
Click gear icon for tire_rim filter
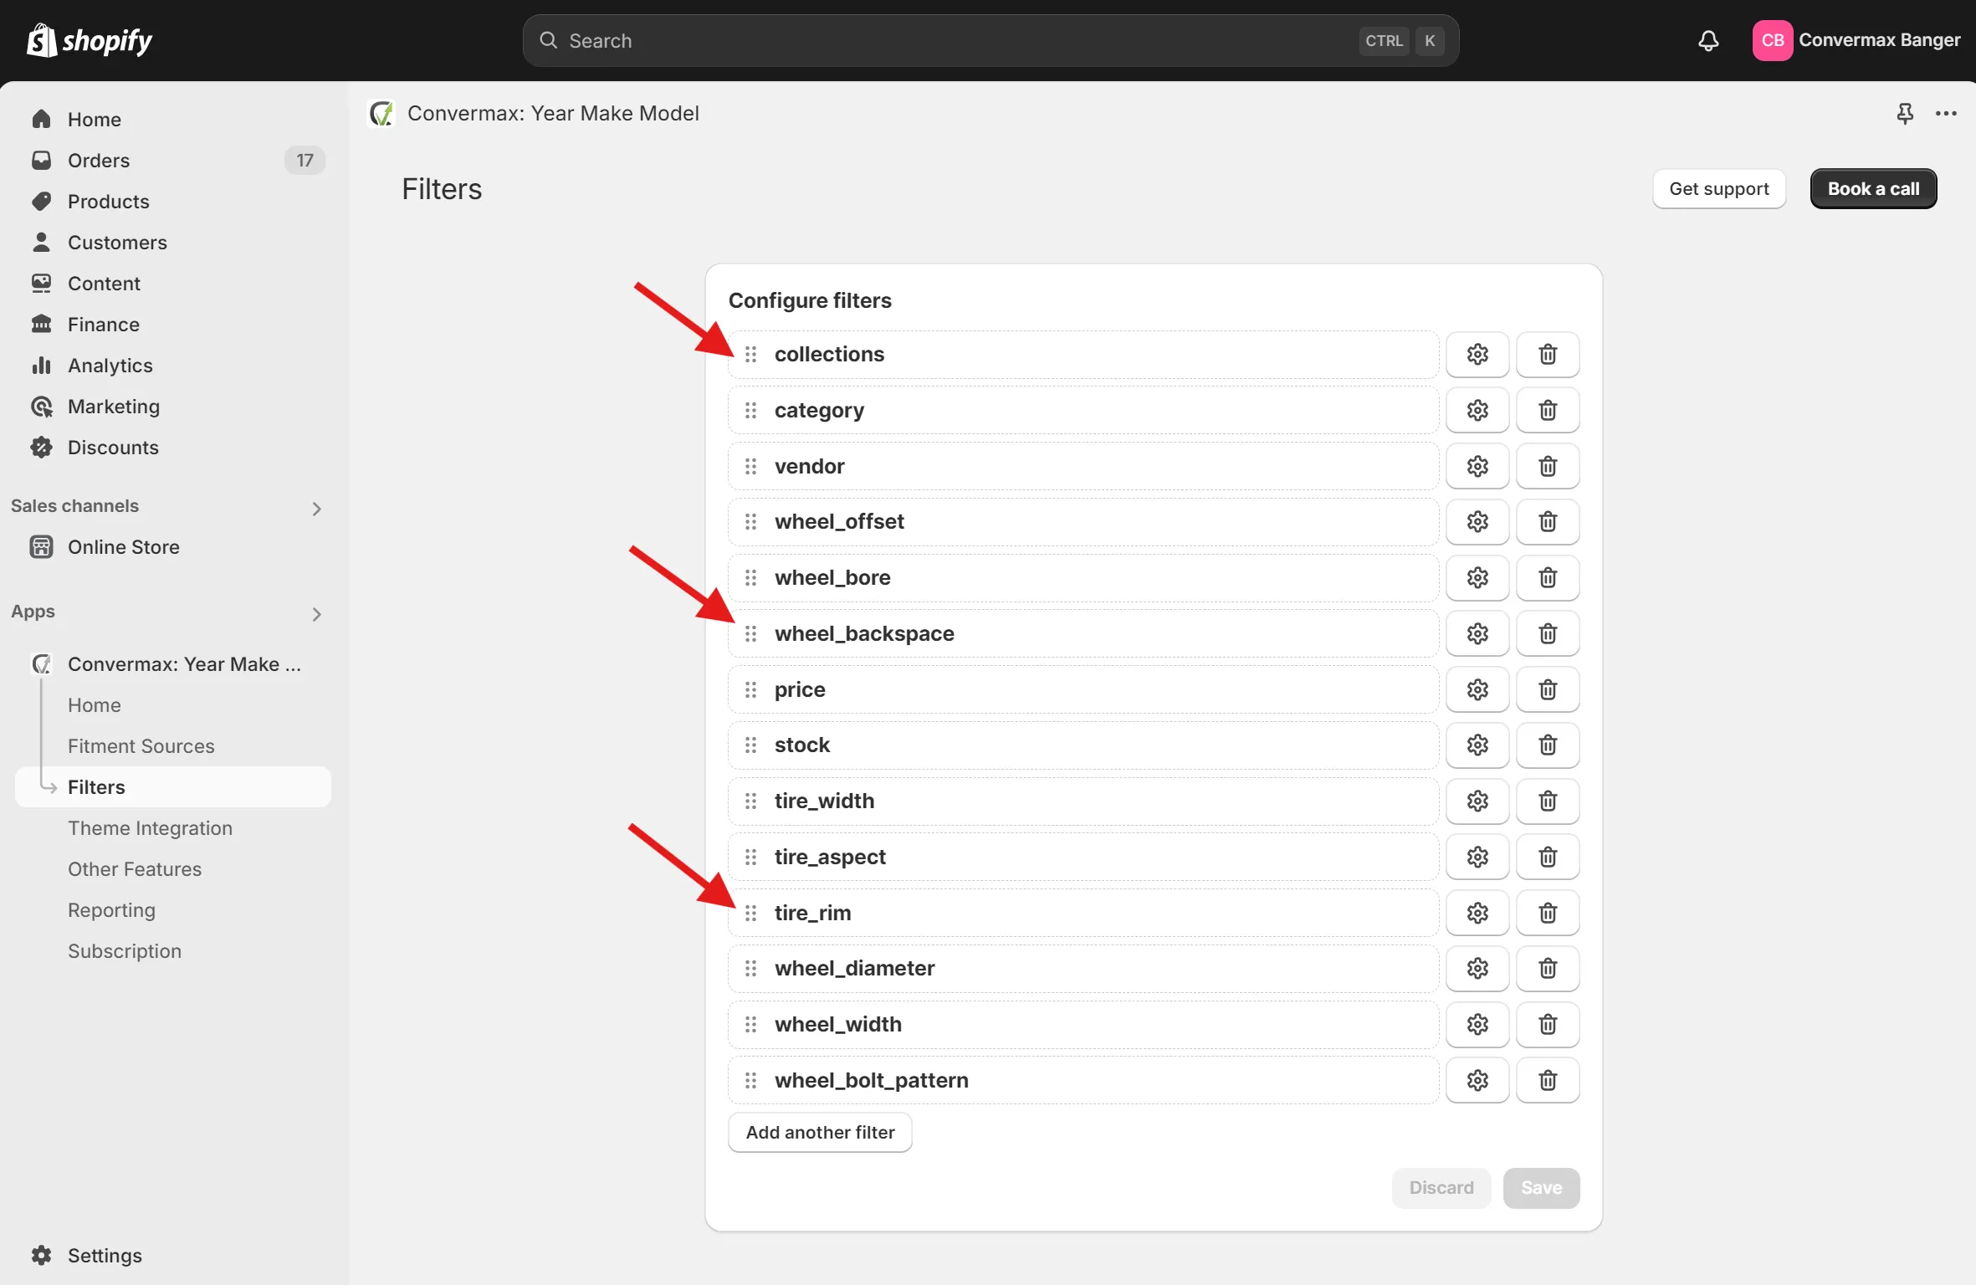[x=1477, y=913]
